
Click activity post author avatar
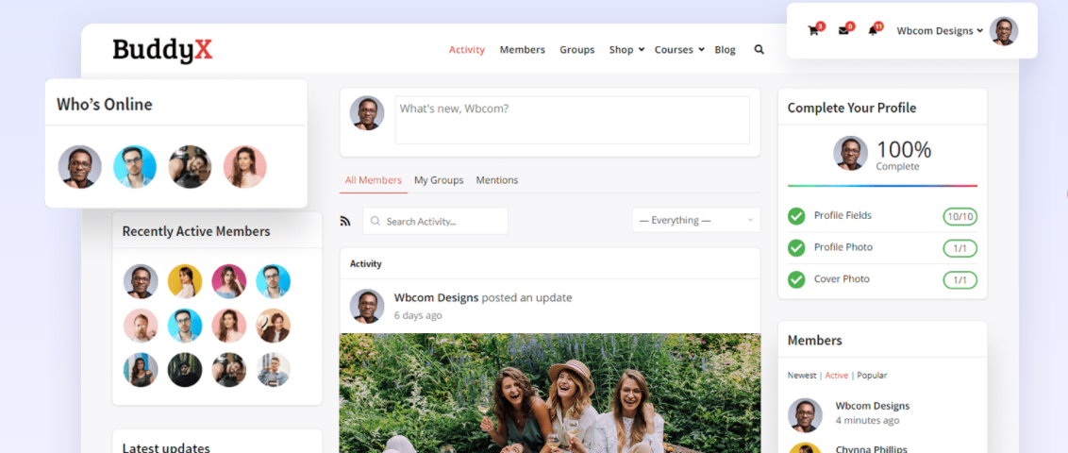point(367,306)
